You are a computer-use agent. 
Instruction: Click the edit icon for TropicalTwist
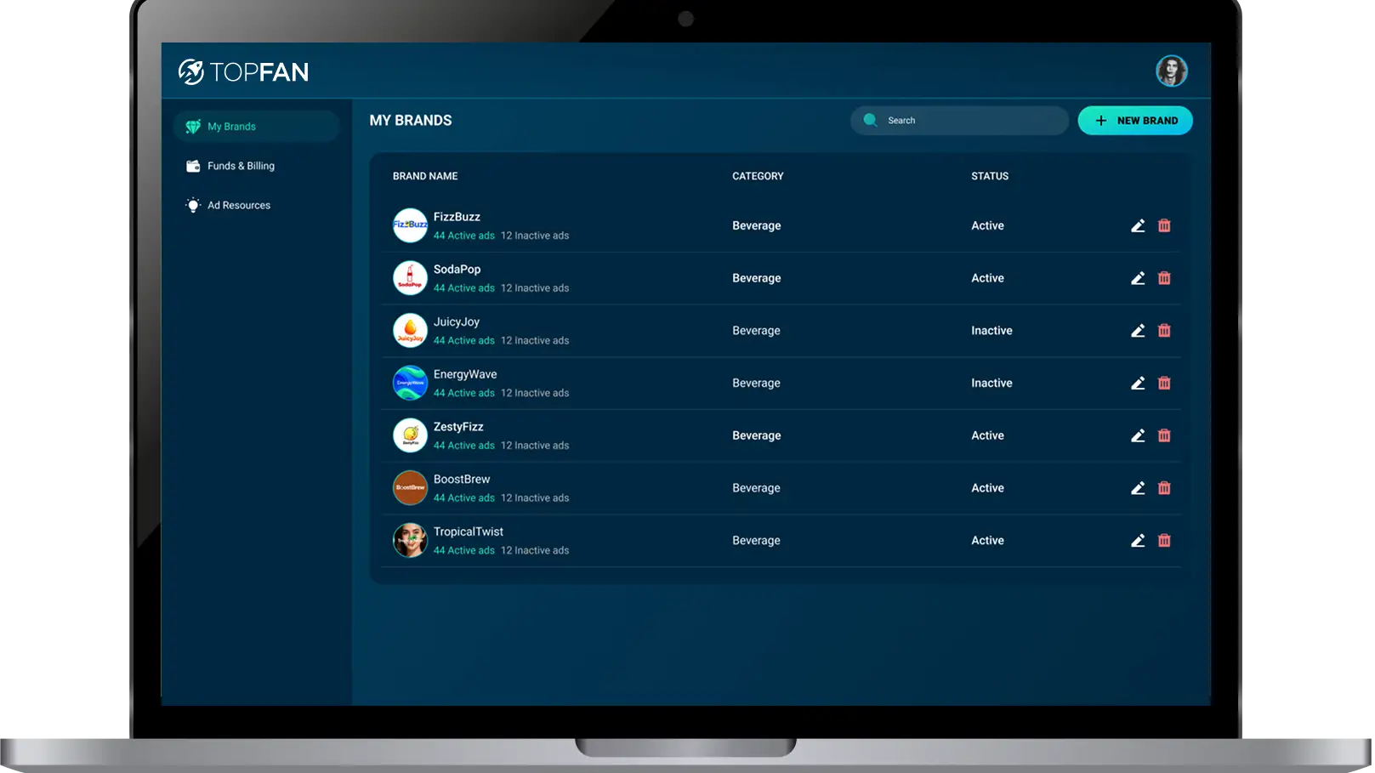1138,541
